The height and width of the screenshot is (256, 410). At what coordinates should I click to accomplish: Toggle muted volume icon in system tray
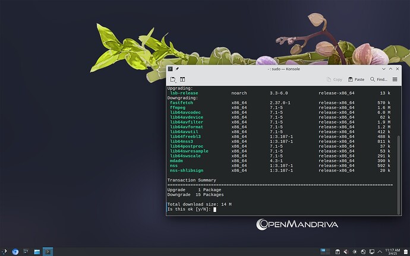click(x=347, y=251)
